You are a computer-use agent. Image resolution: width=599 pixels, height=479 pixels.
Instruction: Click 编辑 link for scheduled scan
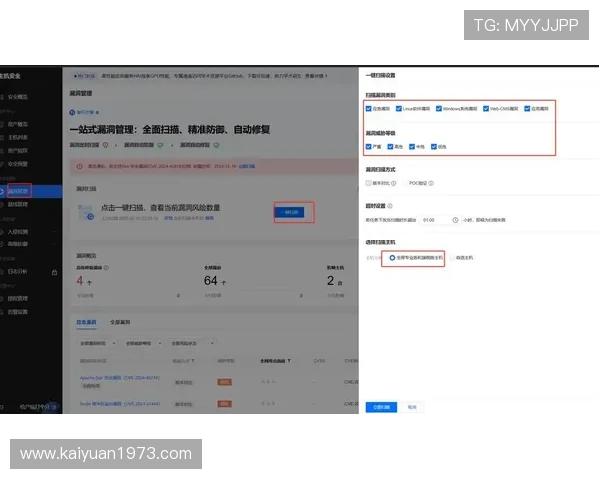click(x=209, y=218)
